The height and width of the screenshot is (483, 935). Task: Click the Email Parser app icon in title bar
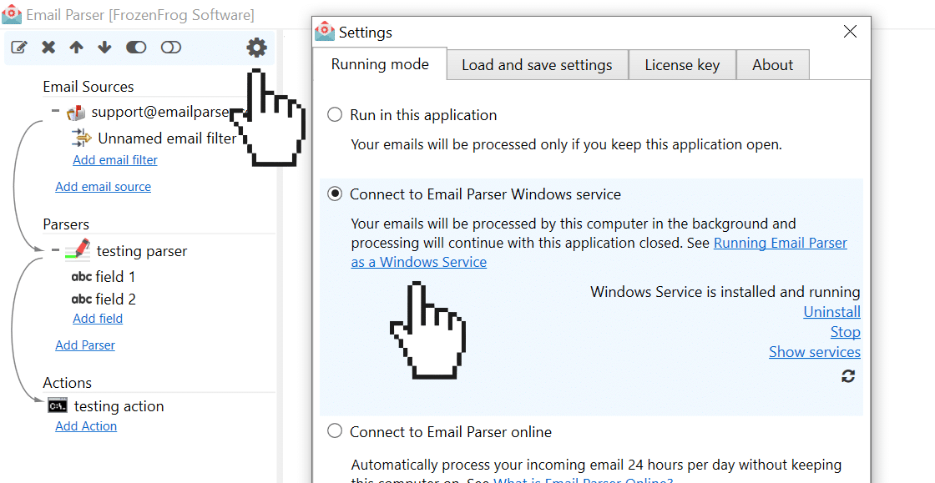click(12, 14)
